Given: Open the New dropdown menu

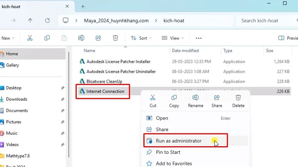Looking at the screenshot, I should 8,38.
